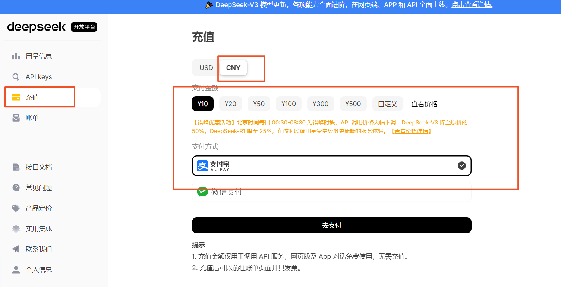Select the ¥100 amount
The width and height of the screenshot is (561, 287).
pyautogui.click(x=289, y=104)
